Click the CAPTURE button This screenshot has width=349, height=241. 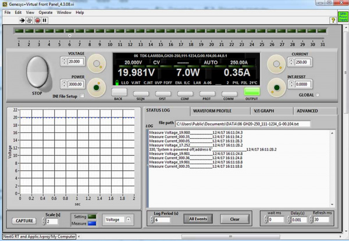(24, 221)
